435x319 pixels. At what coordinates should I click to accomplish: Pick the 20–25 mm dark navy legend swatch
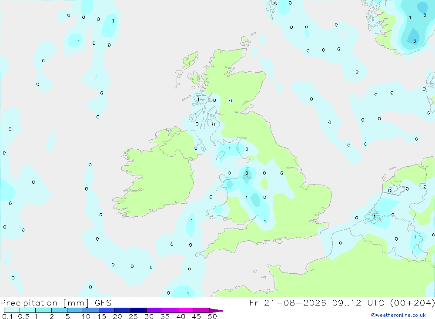pos(122,310)
